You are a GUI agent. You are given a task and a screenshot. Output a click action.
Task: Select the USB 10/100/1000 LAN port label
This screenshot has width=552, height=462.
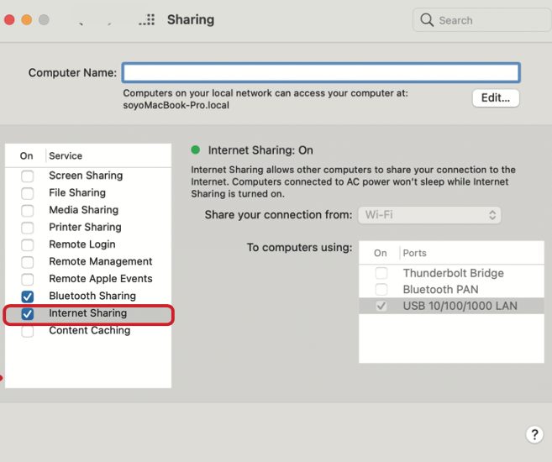click(460, 306)
